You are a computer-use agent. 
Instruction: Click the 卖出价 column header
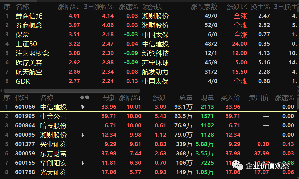[259, 98]
